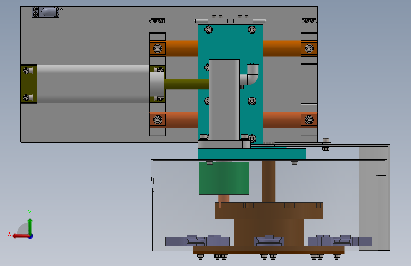Click the "Y" axis label
This screenshot has width=411, height=266.
coord(30,213)
